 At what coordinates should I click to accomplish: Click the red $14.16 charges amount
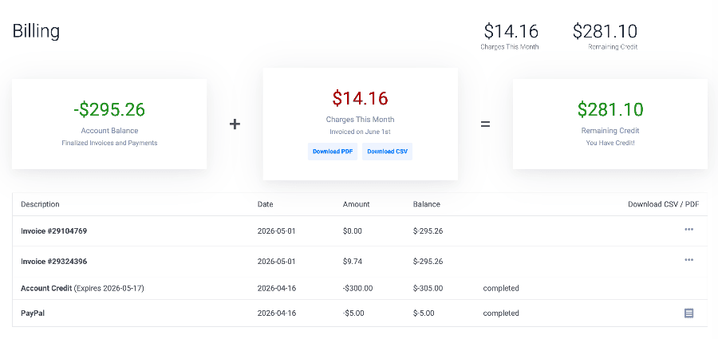pos(361,98)
